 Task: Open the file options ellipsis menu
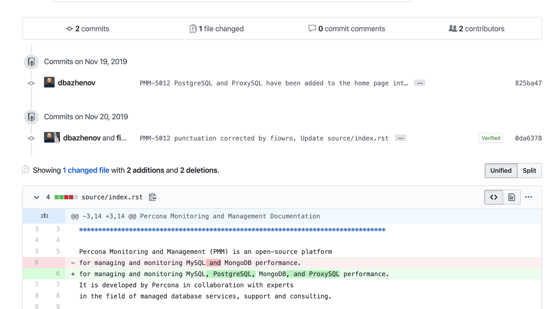528,197
